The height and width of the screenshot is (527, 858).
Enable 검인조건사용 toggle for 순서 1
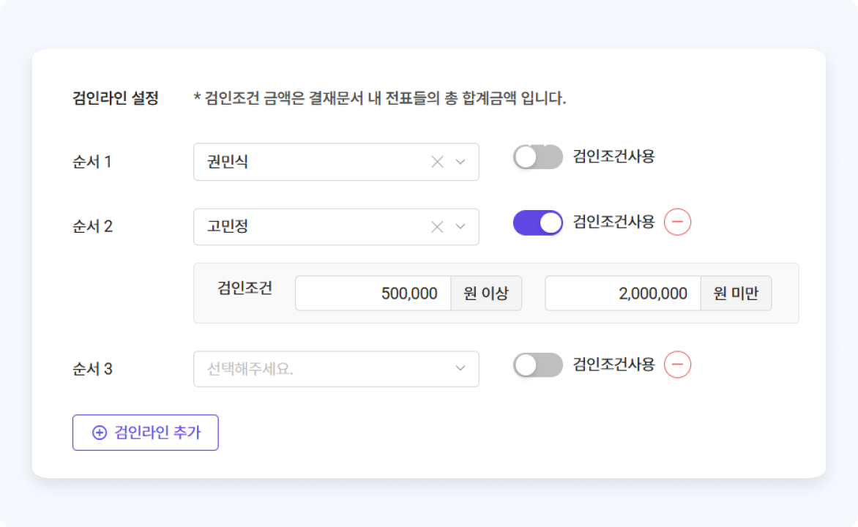(537, 157)
